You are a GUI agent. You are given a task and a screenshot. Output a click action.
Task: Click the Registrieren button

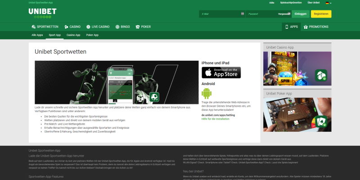pyautogui.click(x=321, y=14)
